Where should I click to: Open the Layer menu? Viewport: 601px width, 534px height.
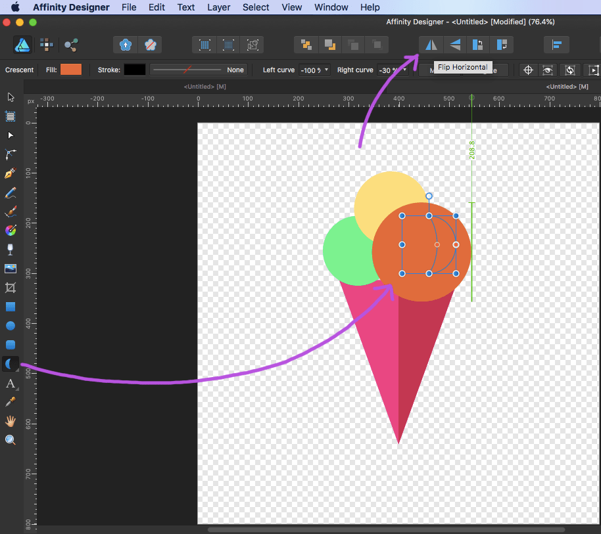click(218, 7)
